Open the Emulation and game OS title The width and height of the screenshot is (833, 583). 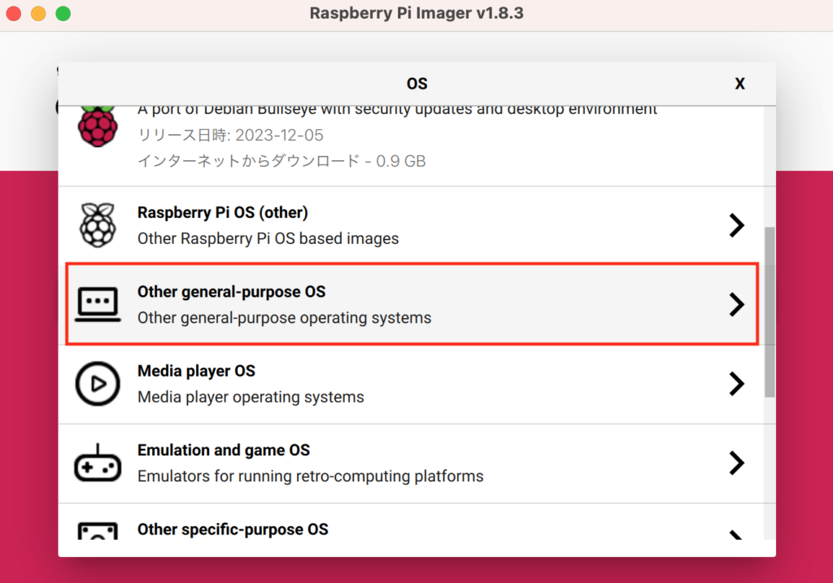coord(224,450)
